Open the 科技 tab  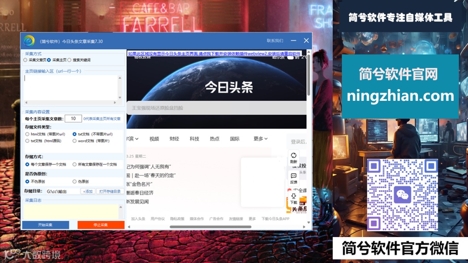[x=194, y=139]
